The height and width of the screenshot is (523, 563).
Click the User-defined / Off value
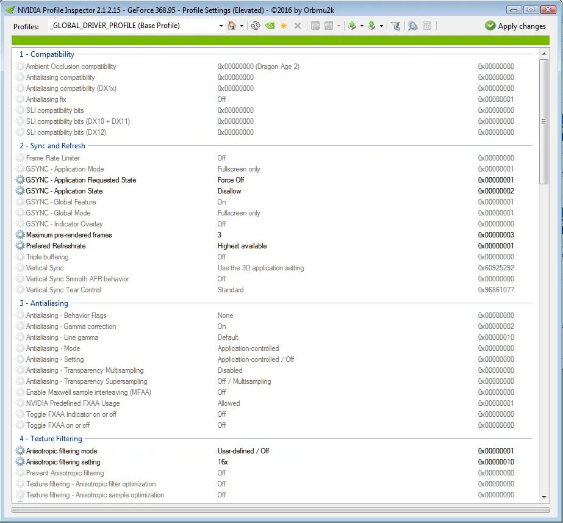243,451
